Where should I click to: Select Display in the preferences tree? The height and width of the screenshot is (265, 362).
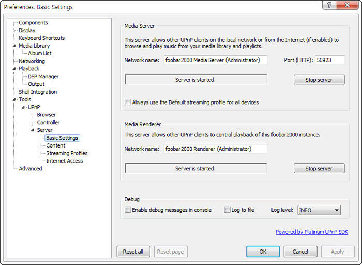27,30
